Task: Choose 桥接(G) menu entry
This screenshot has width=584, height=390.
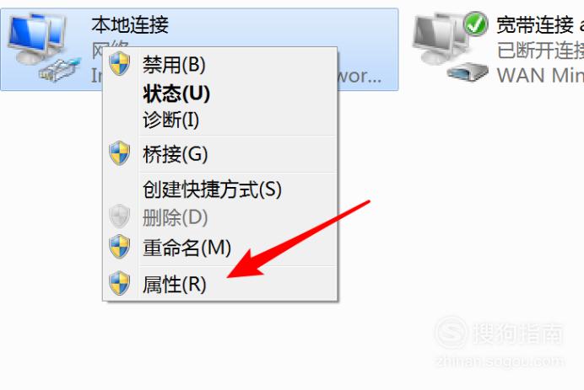Action: [176, 153]
